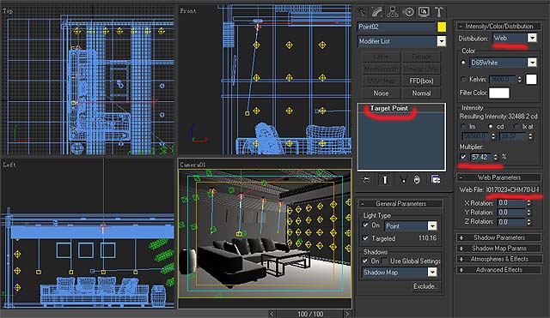Click Configure Modifier Sets icon
550x318 pixels.
(x=436, y=180)
